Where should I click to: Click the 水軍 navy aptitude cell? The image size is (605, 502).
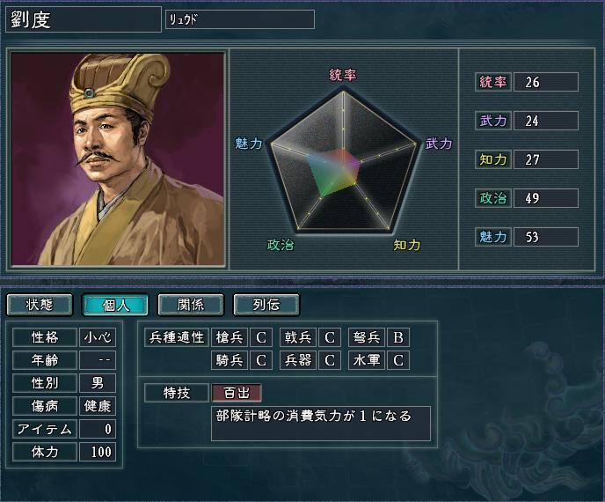click(x=367, y=360)
